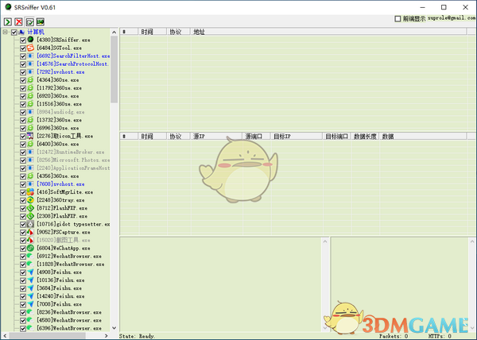This screenshot has height=340, width=477.
Task: Select [8256]Microsoft.Photos.exe process row
Action: pos(73,160)
